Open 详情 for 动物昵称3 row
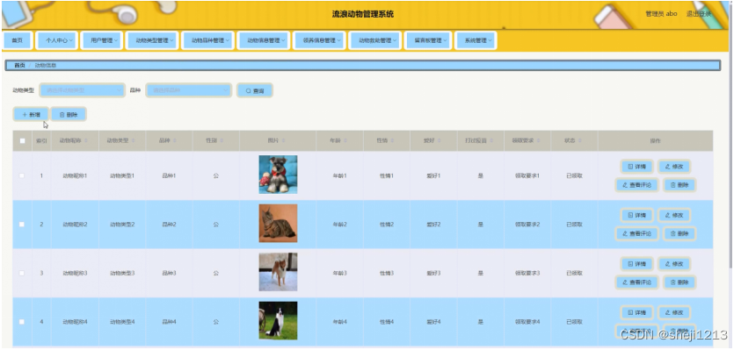741x350 pixels. 636,264
